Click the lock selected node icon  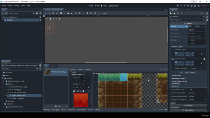(87, 13)
